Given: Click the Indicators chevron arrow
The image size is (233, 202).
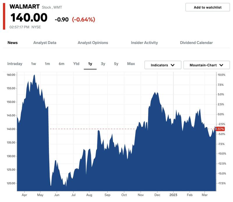Looking at the screenshot, I should click(172, 65).
